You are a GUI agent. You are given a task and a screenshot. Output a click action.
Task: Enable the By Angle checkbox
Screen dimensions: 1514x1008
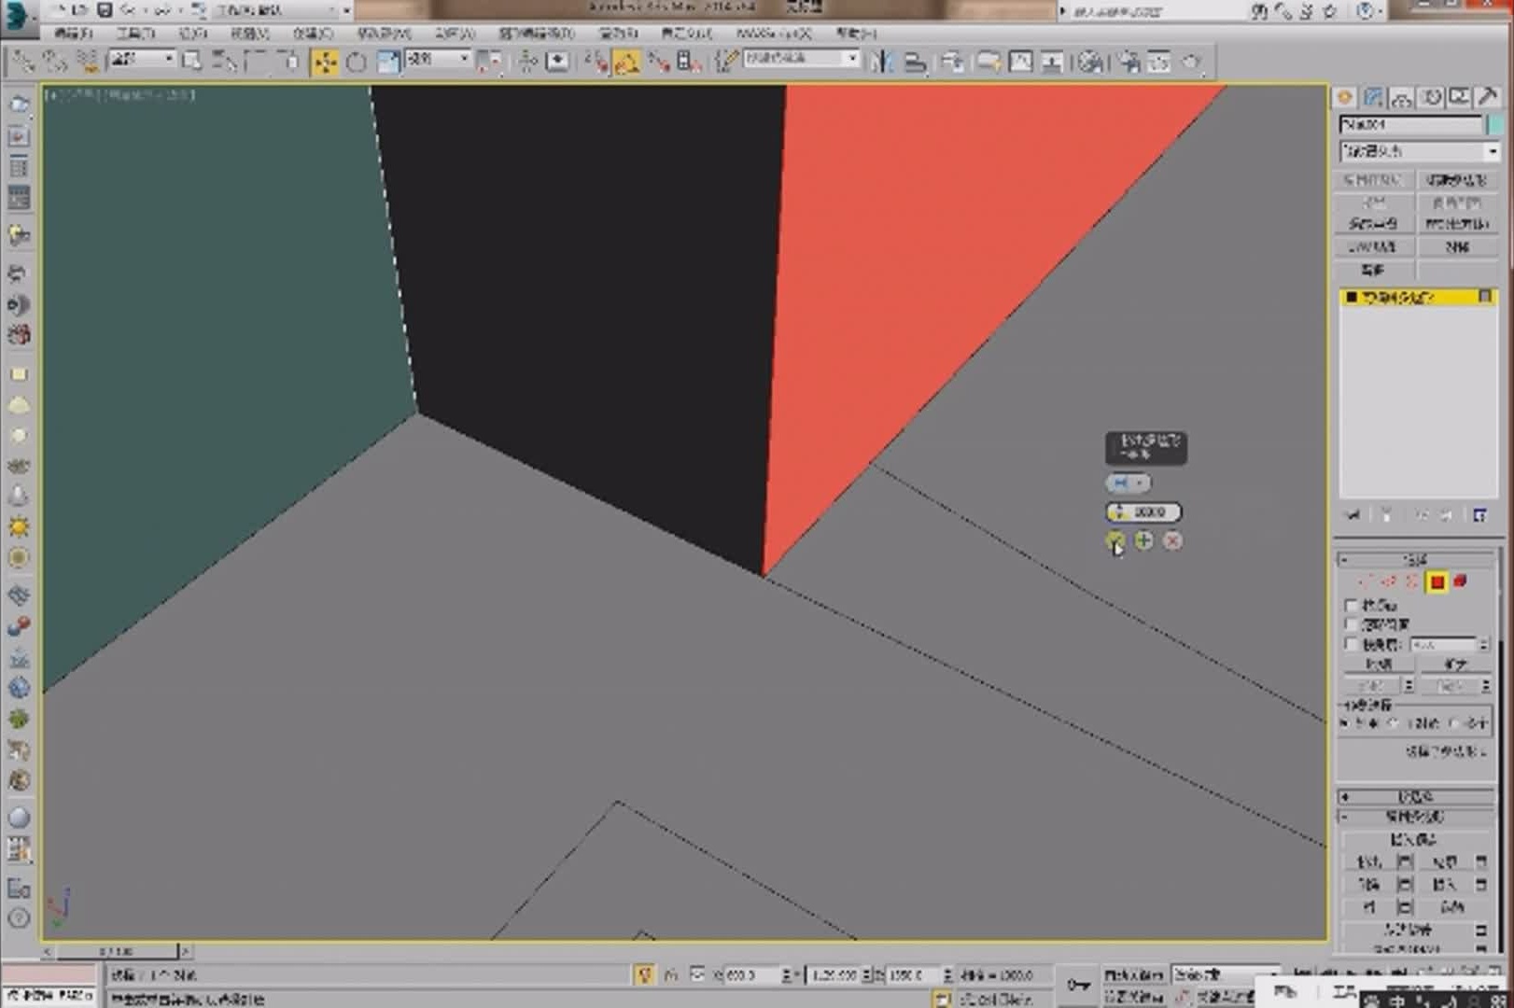point(1350,644)
